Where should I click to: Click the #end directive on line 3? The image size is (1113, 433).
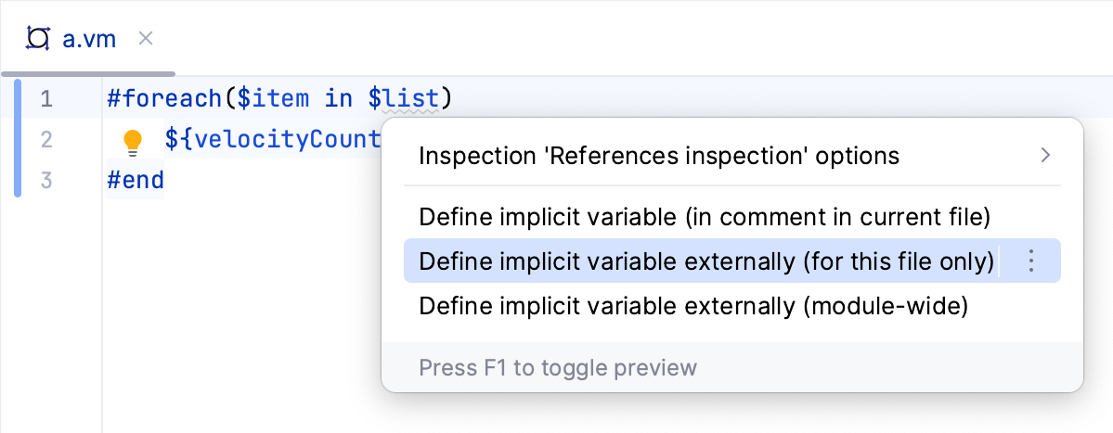135,180
